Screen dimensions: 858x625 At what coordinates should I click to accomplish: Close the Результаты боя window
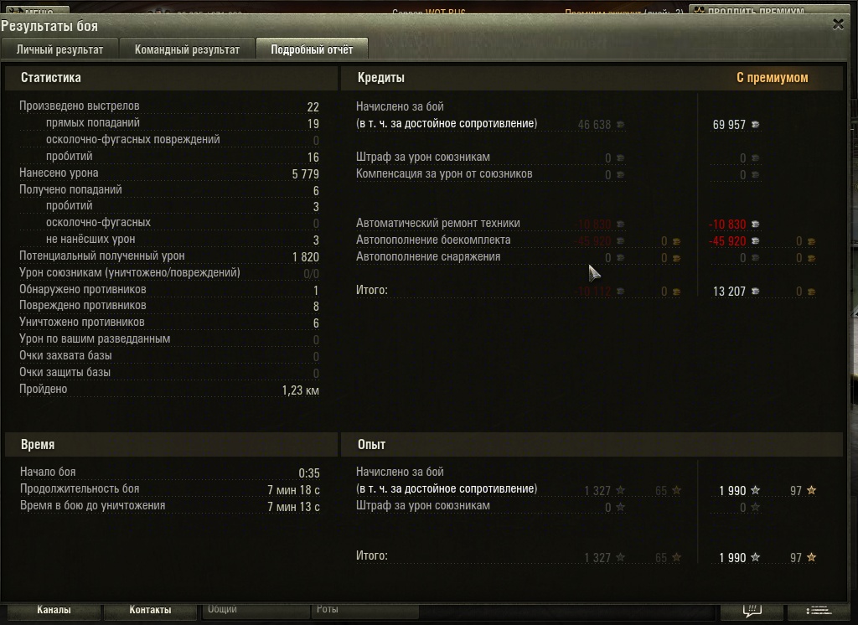[838, 24]
